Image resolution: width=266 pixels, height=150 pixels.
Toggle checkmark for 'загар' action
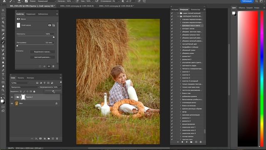pyautogui.click(x=172, y=112)
